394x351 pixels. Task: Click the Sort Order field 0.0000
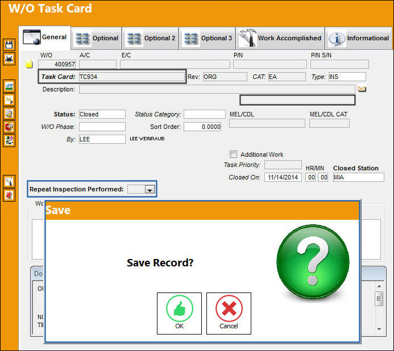202,127
